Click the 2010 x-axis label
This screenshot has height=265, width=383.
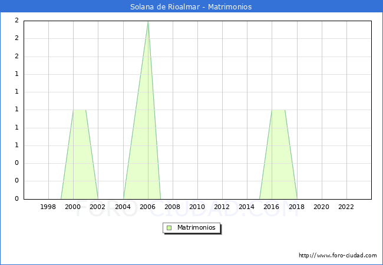pyautogui.click(x=197, y=207)
